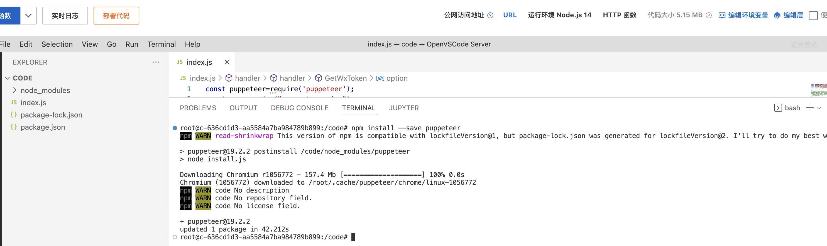This screenshot has height=246, width=827.
Task: Click the environment variable editor icon
Action: click(722, 15)
